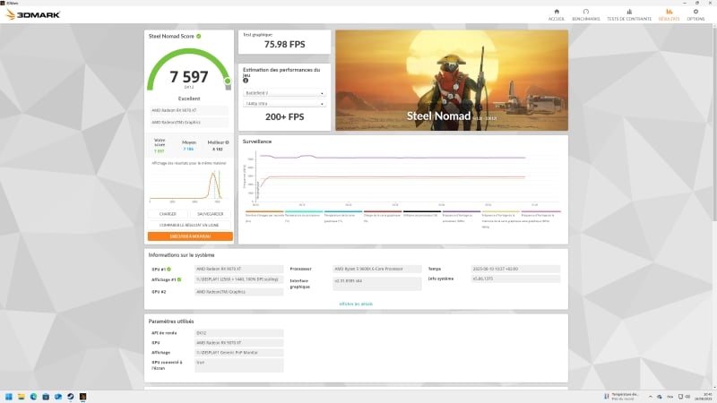Click the Steel Nomad banner image
Screen dimensions: 717x403
tap(452, 81)
